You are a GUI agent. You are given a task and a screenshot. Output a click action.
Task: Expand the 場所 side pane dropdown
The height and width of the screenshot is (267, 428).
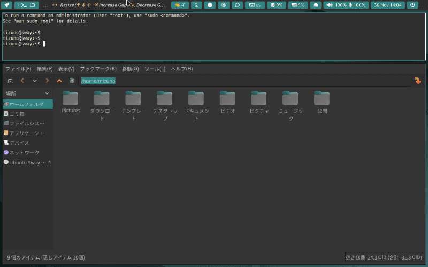pyautogui.click(x=28, y=93)
